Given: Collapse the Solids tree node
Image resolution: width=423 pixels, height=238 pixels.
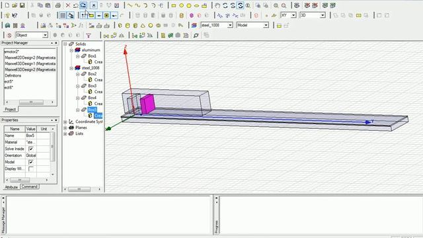Looking at the screenshot, I should point(65,44).
